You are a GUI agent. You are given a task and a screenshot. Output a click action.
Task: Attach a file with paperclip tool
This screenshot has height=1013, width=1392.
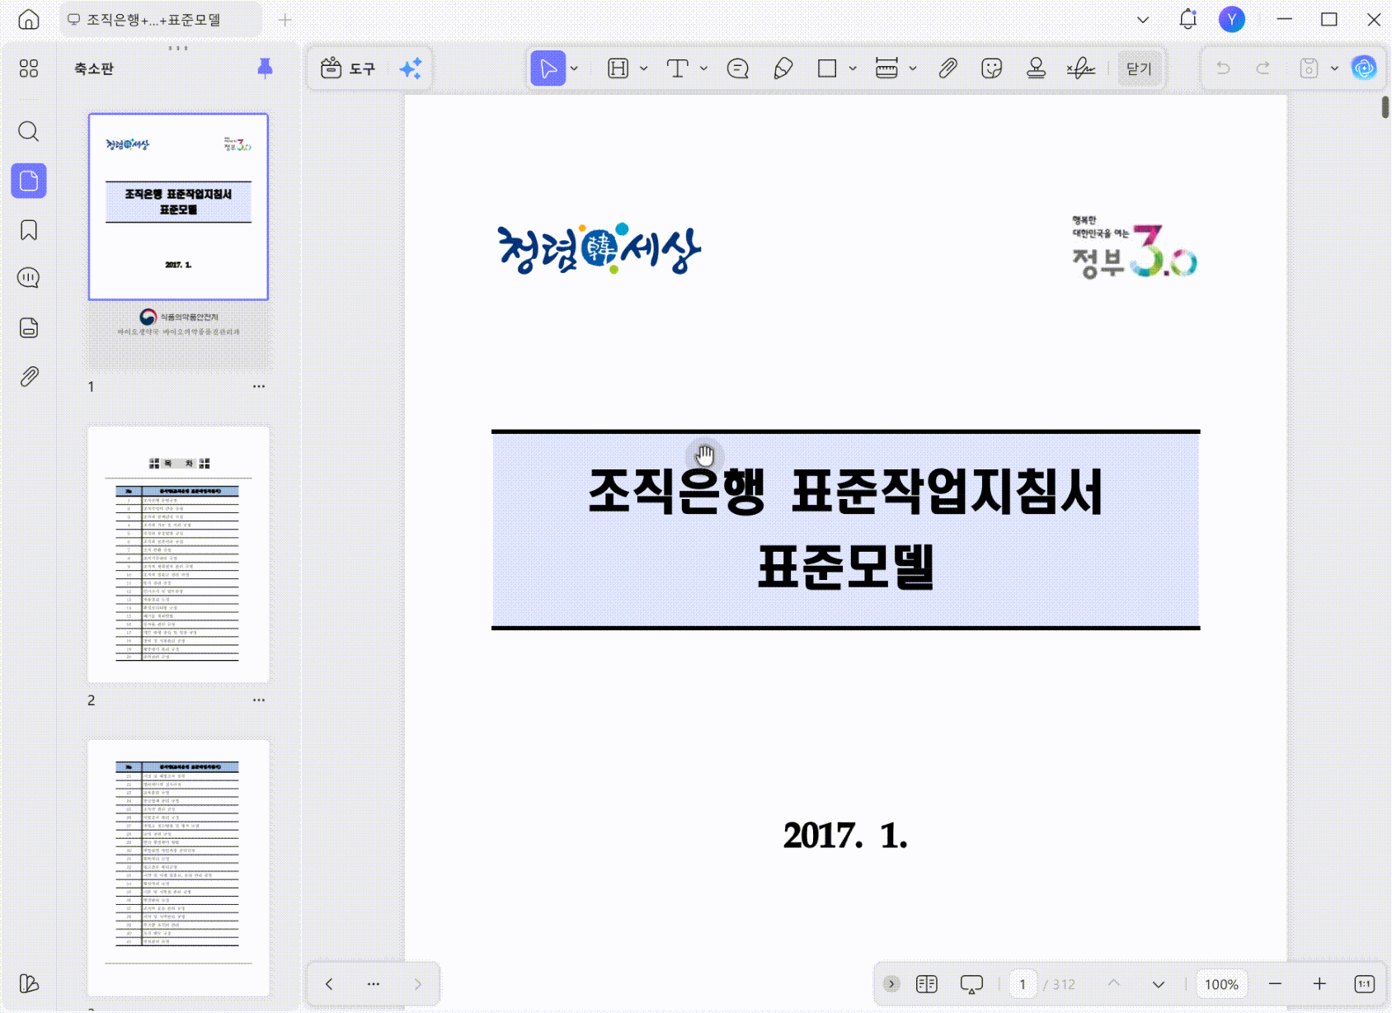[948, 68]
